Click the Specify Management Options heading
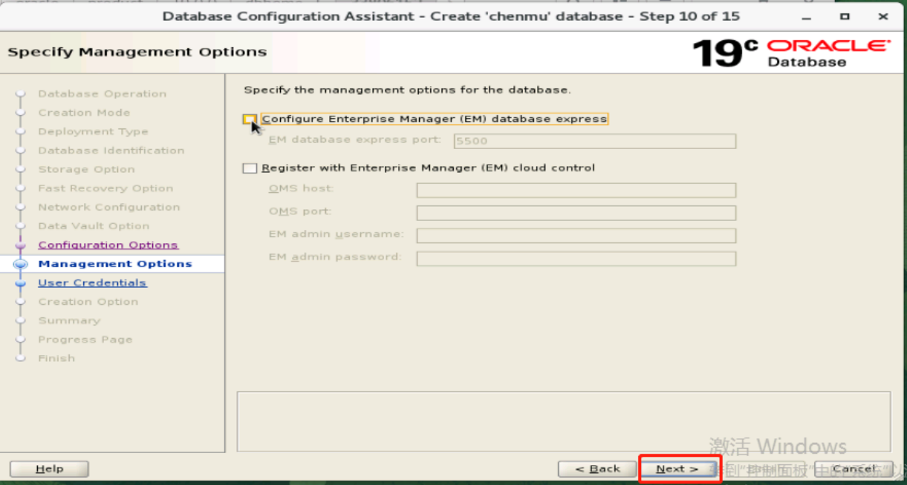 coord(137,52)
